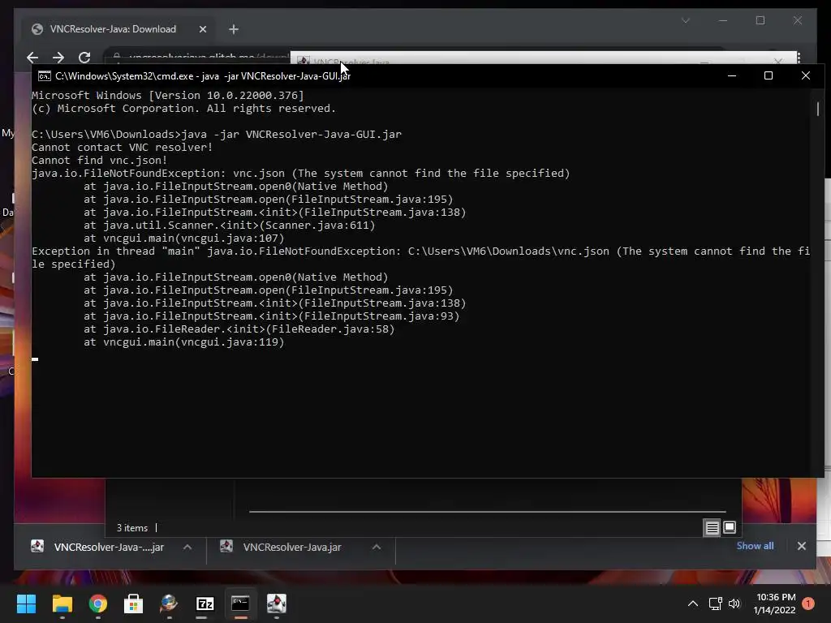Screen dimensions: 831x623
Task: Open the 7-Zip taskbar icon
Action: click(x=205, y=604)
